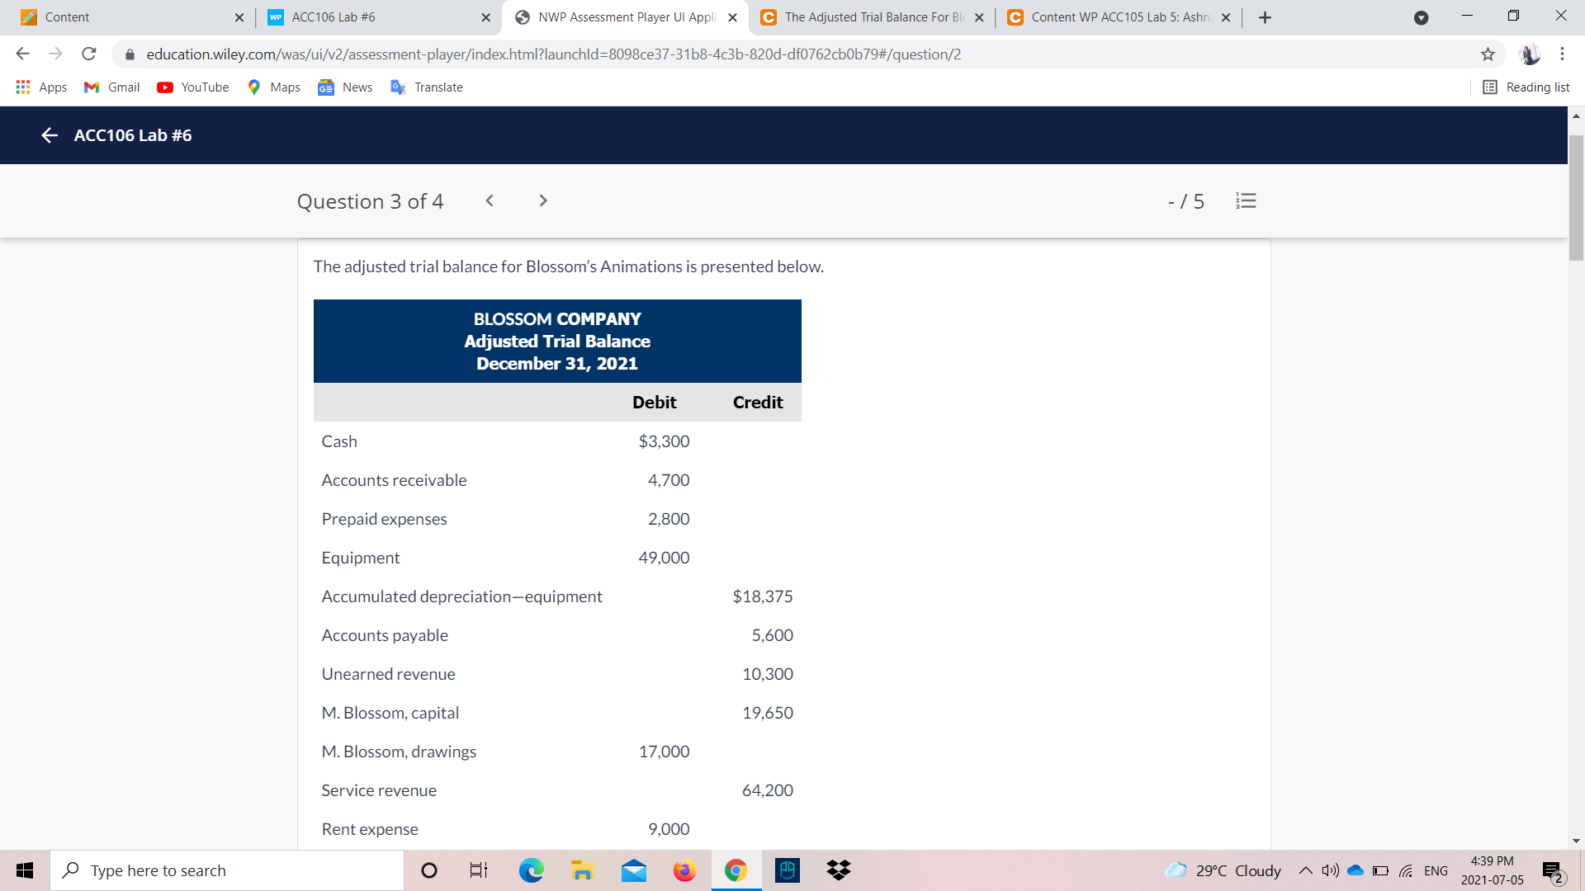Open Microsoft Edge from taskbar

[531, 870]
